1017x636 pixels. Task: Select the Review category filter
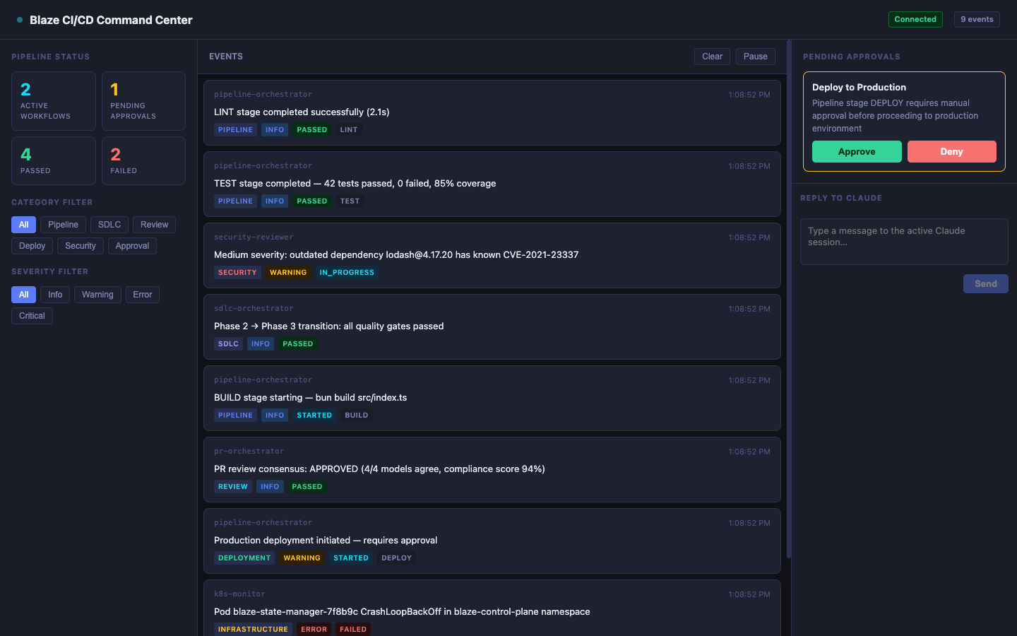154,224
